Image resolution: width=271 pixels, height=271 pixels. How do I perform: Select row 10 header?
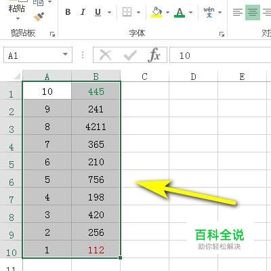click(11, 250)
